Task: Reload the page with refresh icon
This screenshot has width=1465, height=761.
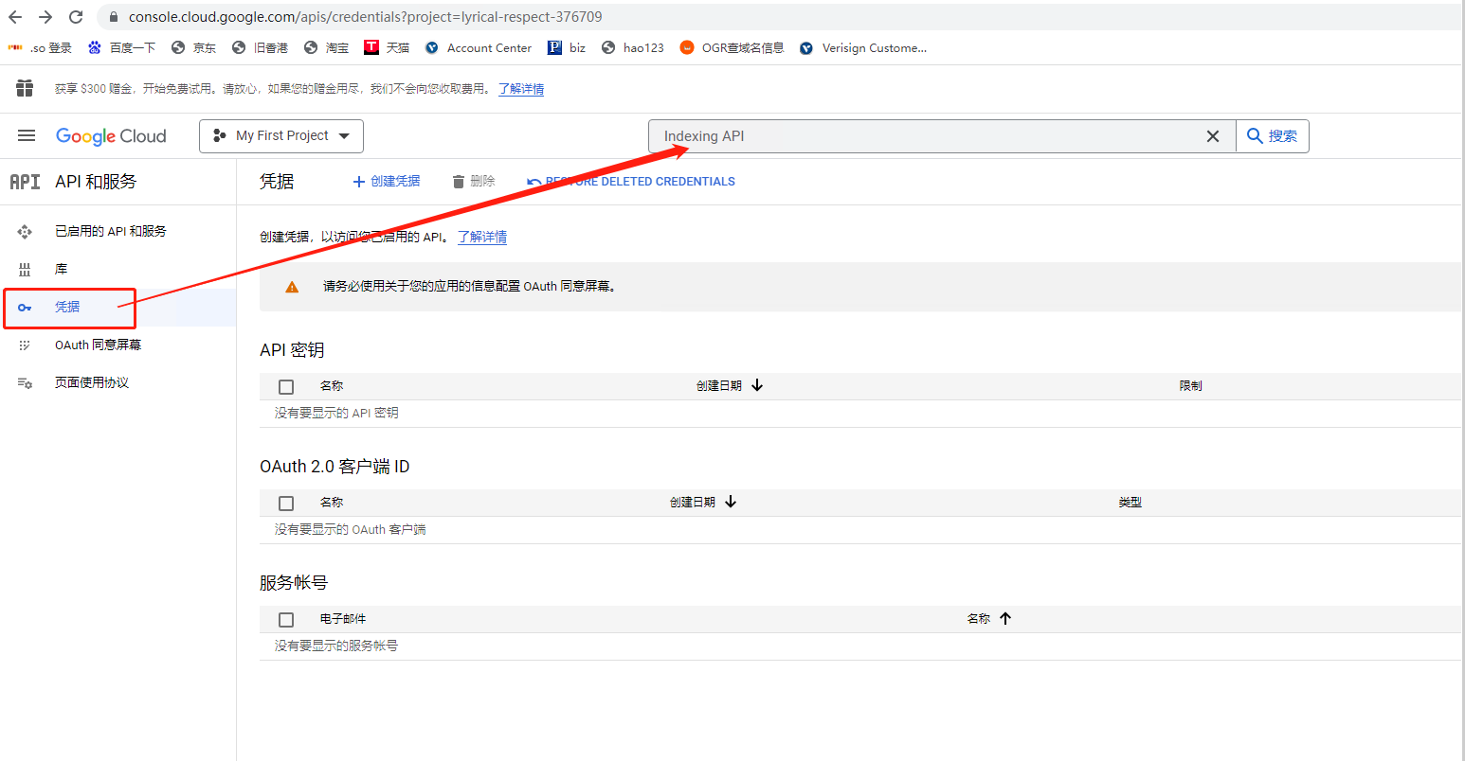Action: pos(76,17)
